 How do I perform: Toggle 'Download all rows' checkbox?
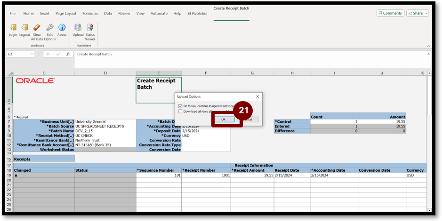180,111
